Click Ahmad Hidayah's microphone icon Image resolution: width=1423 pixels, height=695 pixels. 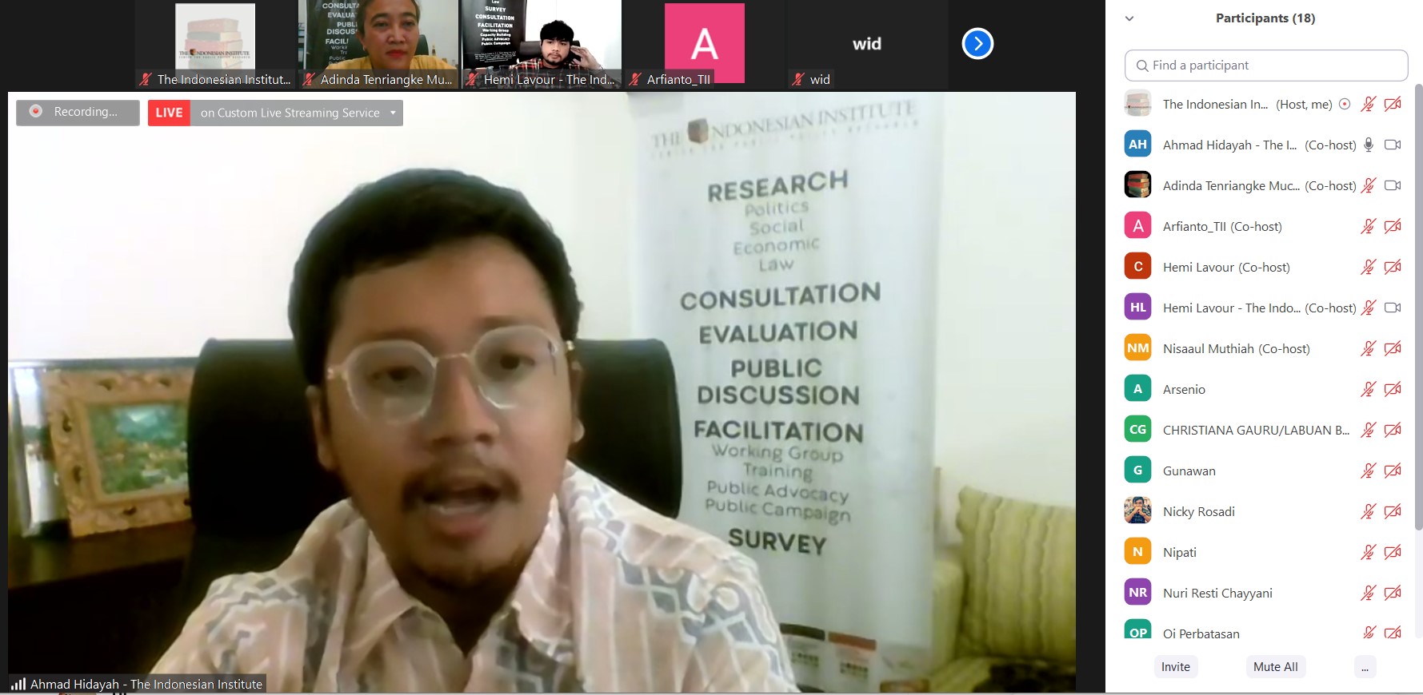tap(1369, 145)
